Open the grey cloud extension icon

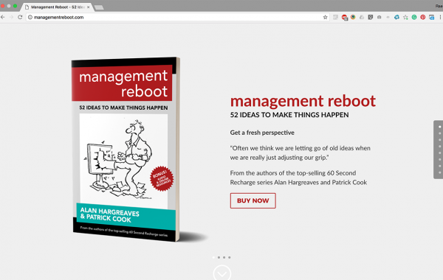coord(362,17)
